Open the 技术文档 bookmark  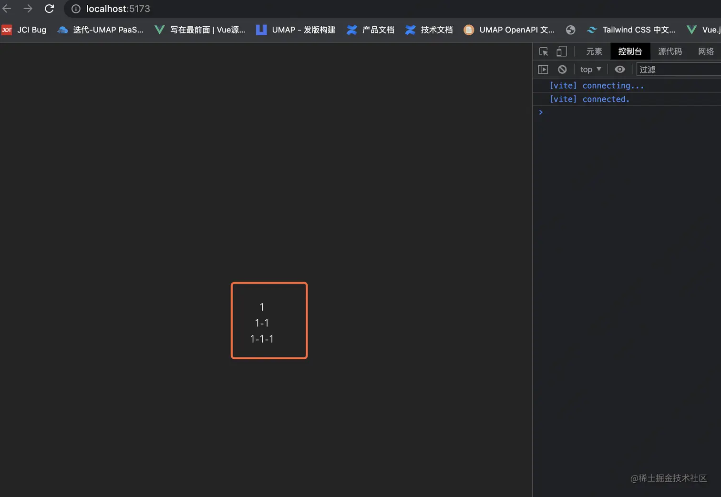point(429,30)
